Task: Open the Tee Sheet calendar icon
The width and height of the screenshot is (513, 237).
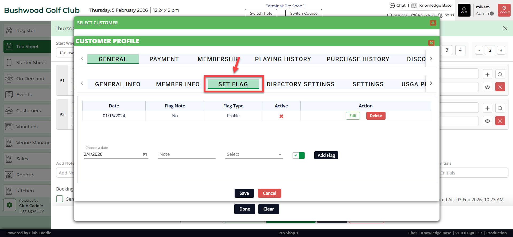Action: [x=9, y=46]
